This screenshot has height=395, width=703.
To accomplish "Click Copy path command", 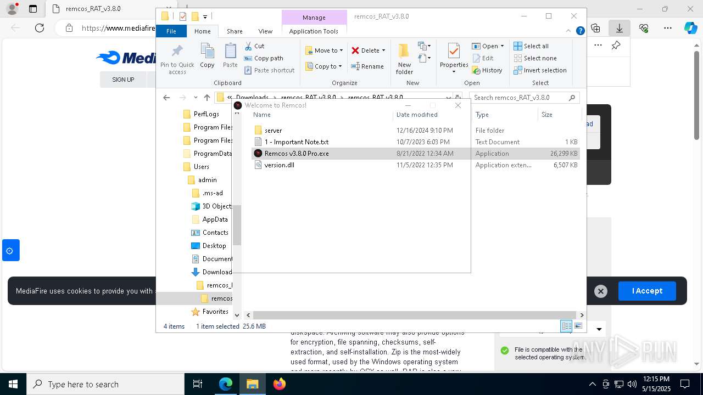I will click(x=264, y=58).
